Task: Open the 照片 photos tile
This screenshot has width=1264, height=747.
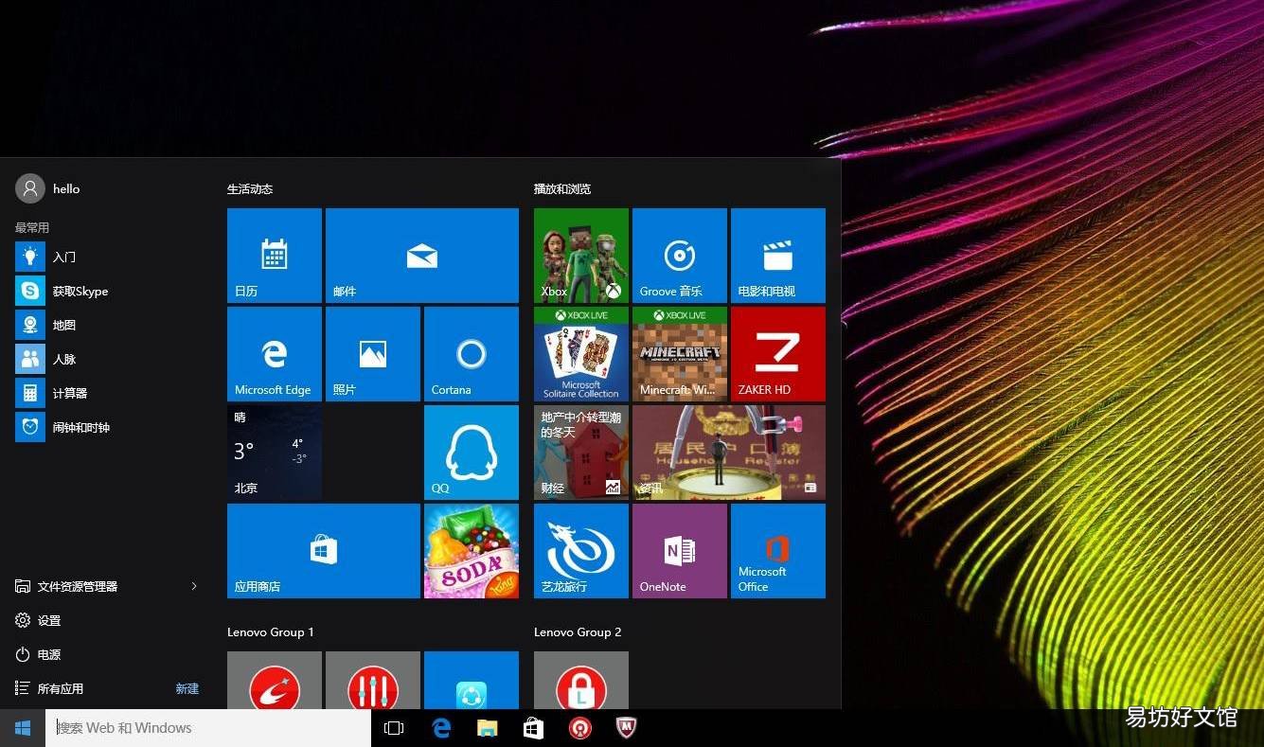Action: pyautogui.click(x=373, y=354)
